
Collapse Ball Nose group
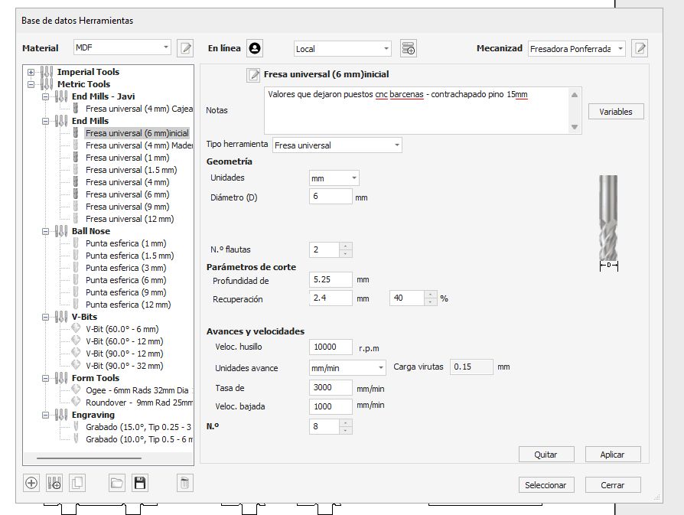[x=45, y=231]
